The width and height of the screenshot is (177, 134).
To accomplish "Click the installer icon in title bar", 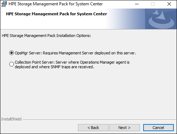I will pyautogui.click(x=4, y=4).
